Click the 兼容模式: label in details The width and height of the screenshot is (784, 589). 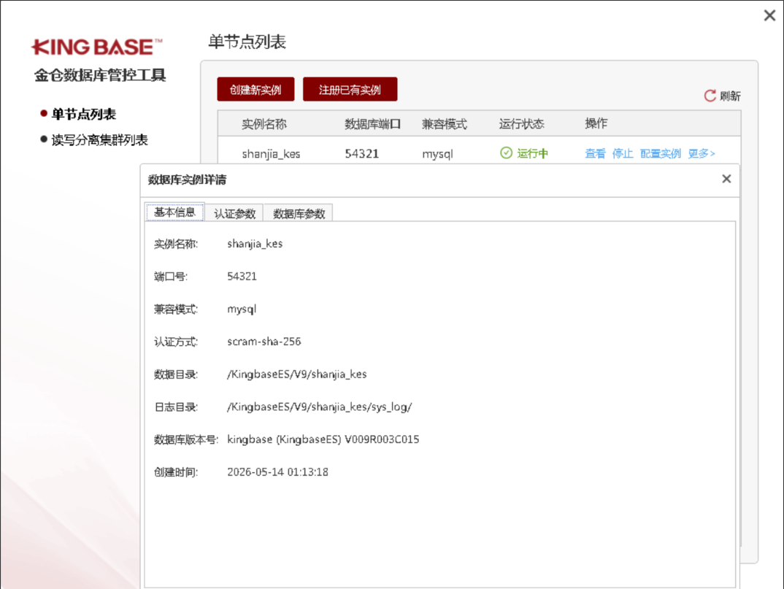(176, 309)
